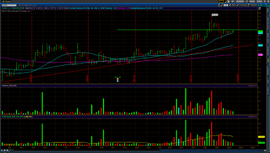The height and width of the screenshot is (153, 270).
Task: Click the printer icon in top bar
Action: click(x=247, y=1)
